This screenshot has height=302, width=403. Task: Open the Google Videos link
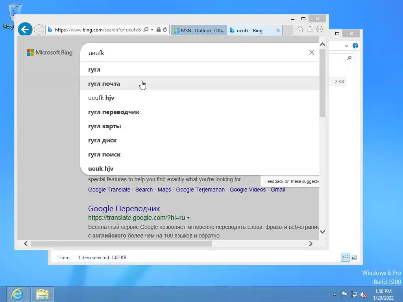[x=248, y=190]
